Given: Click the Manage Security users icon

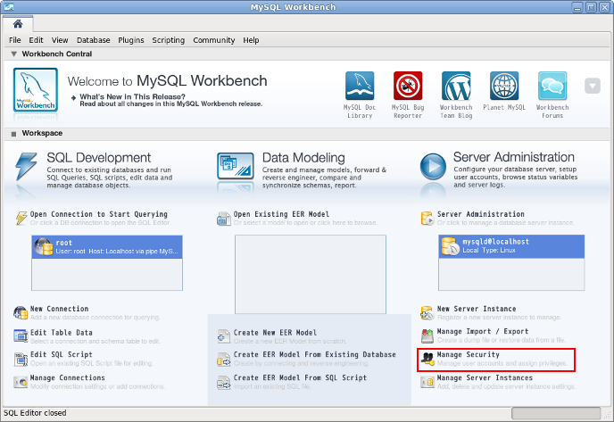Looking at the screenshot, I should tap(427, 359).
